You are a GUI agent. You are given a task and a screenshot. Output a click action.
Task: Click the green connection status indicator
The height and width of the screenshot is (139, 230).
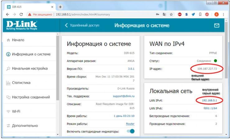pos(215,61)
